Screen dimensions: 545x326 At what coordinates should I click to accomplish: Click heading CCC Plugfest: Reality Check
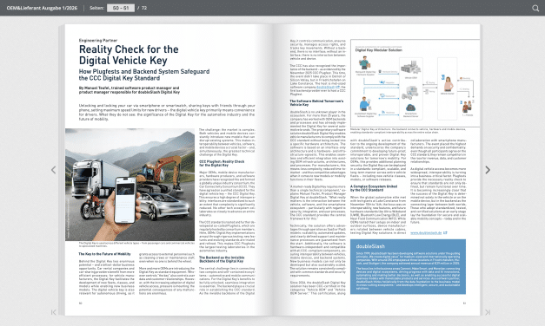tap(222, 163)
